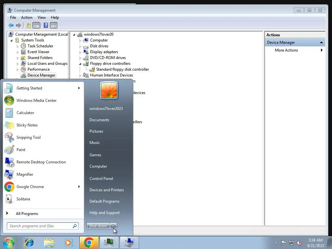Expand the Task Scheduler node

click(x=18, y=46)
